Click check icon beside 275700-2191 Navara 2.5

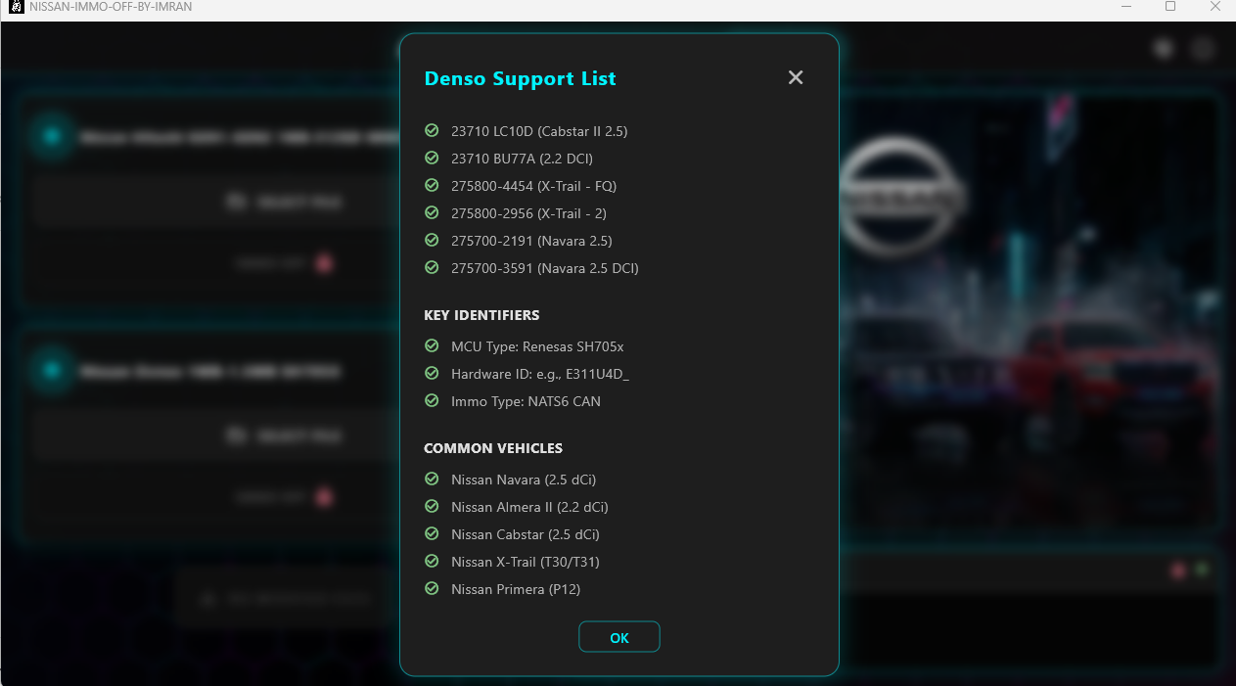coord(432,240)
